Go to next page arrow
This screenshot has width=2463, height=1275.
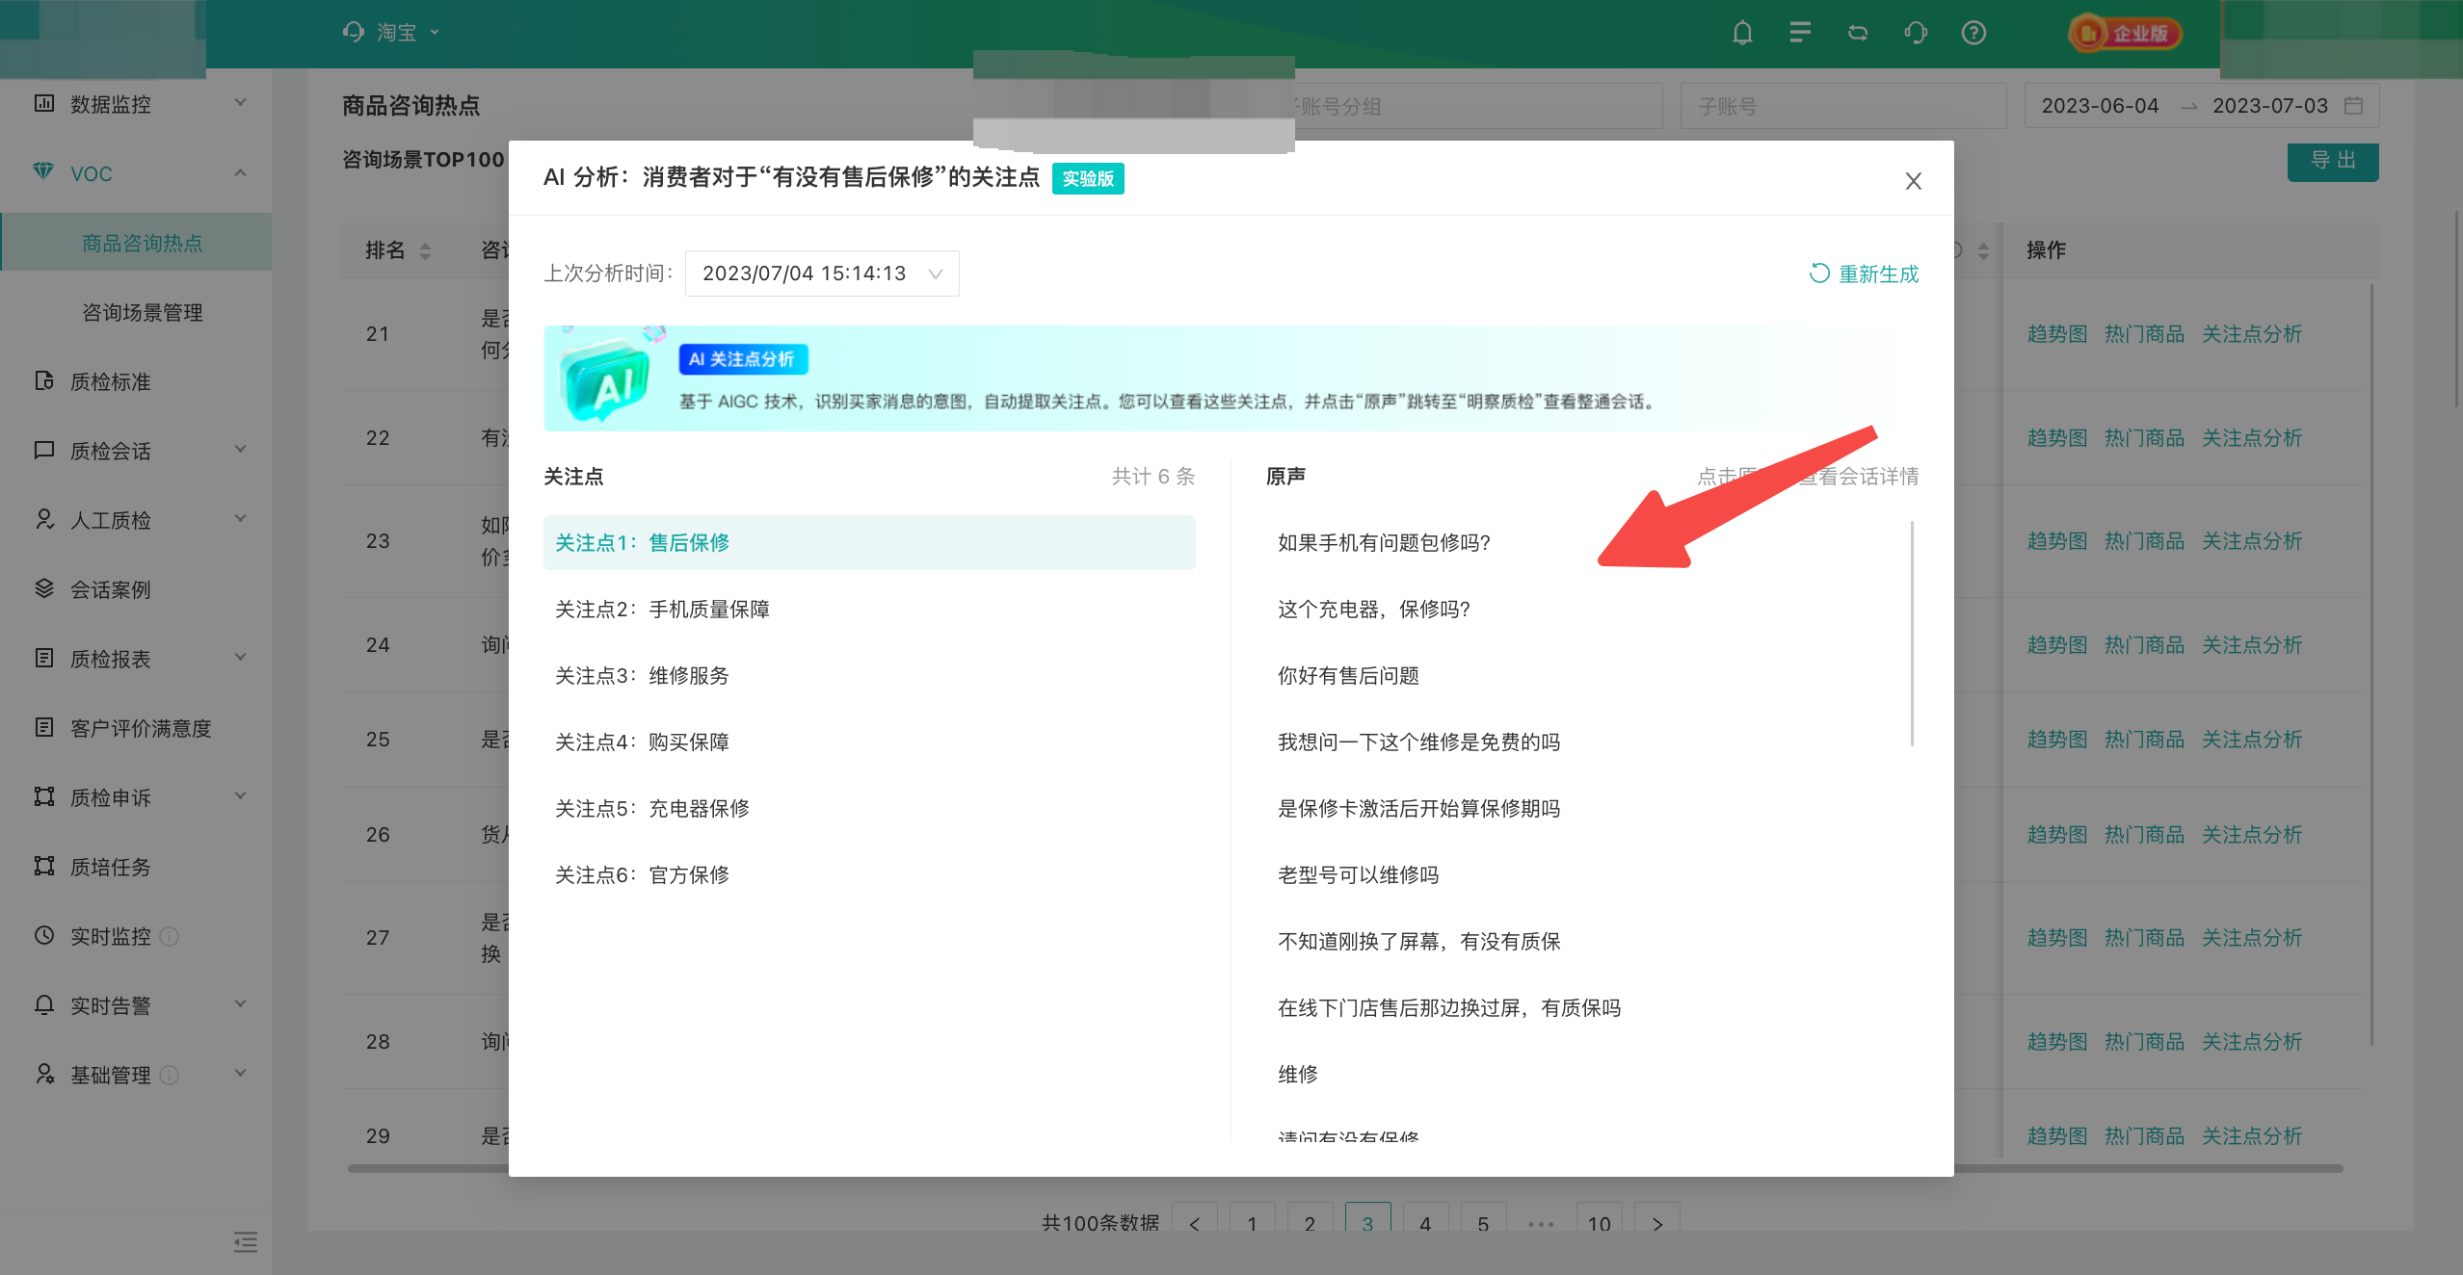pos(1657,1223)
